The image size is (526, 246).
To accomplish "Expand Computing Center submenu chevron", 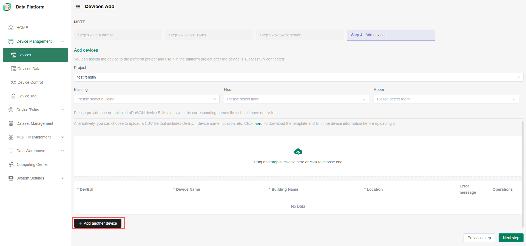I will pyautogui.click(x=62, y=164).
